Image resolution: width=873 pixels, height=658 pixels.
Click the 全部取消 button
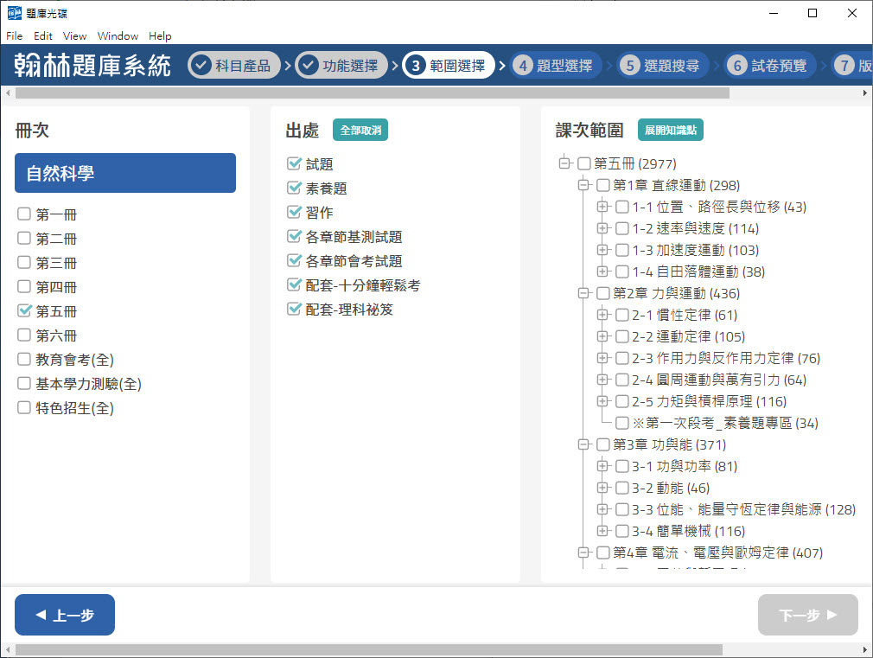(360, 131)
